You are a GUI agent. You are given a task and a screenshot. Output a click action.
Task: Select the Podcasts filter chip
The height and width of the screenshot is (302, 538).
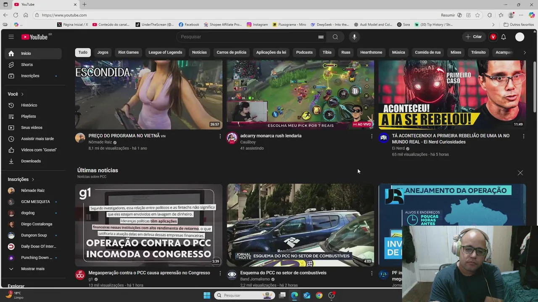304,52
